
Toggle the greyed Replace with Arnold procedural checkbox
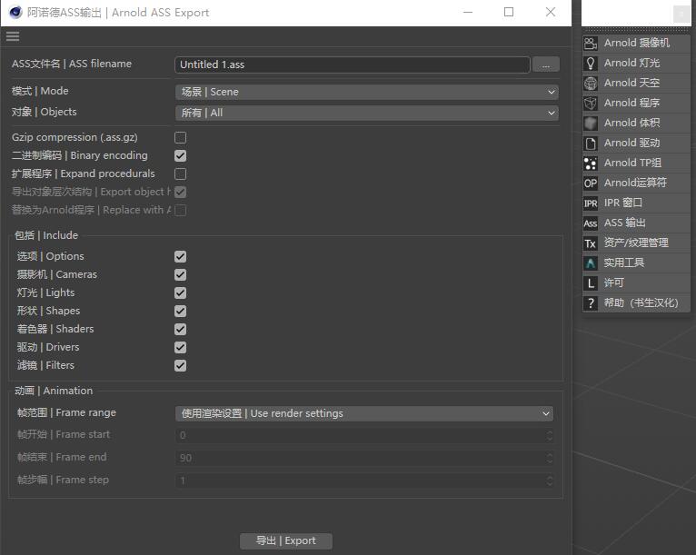tap(180, 211)
